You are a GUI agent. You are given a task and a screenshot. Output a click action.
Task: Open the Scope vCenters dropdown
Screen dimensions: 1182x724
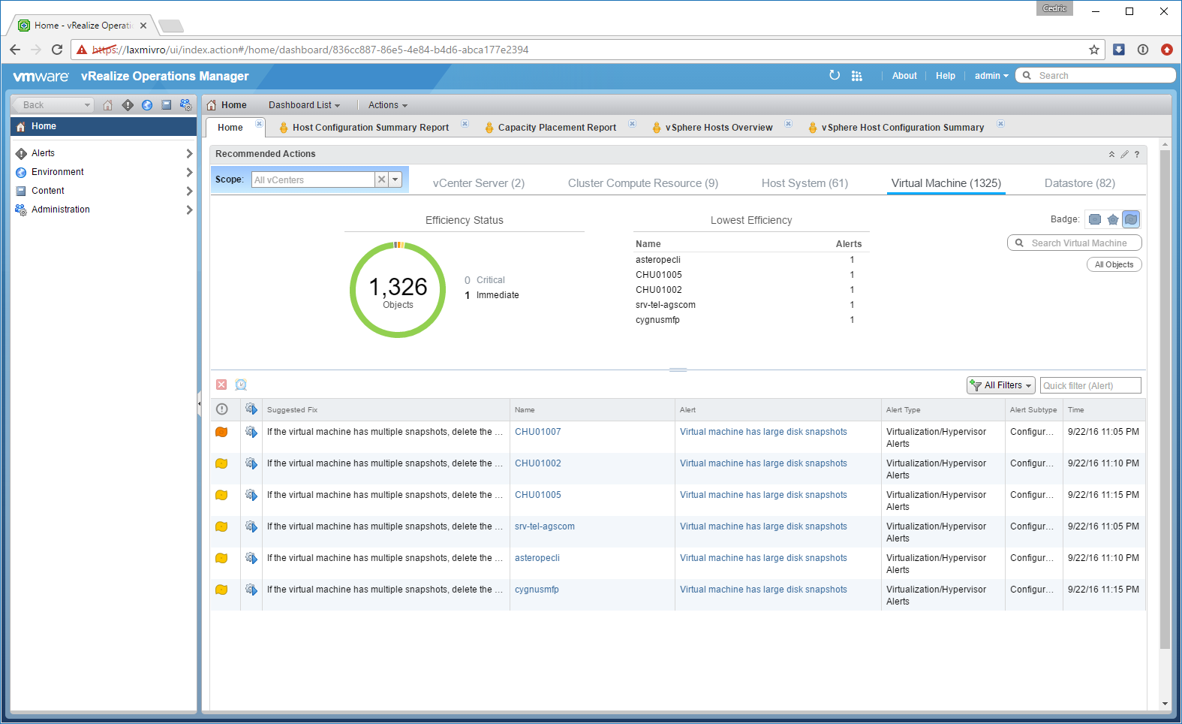point(396,179)
